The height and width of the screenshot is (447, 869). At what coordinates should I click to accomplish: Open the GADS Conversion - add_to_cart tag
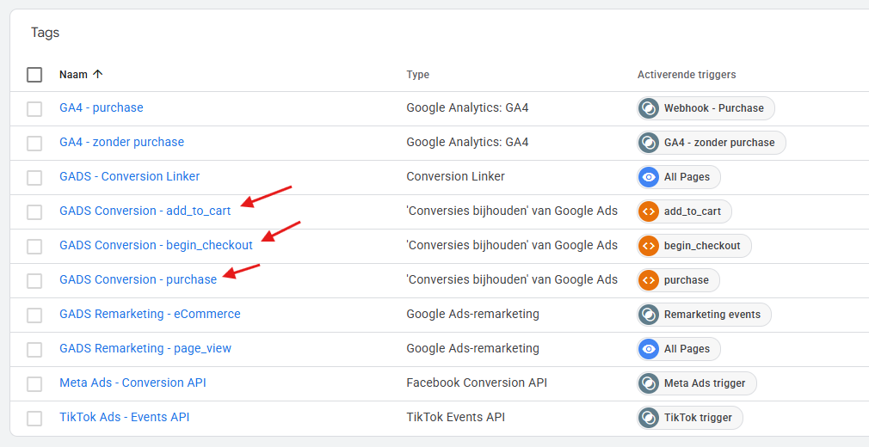(145, 211)
